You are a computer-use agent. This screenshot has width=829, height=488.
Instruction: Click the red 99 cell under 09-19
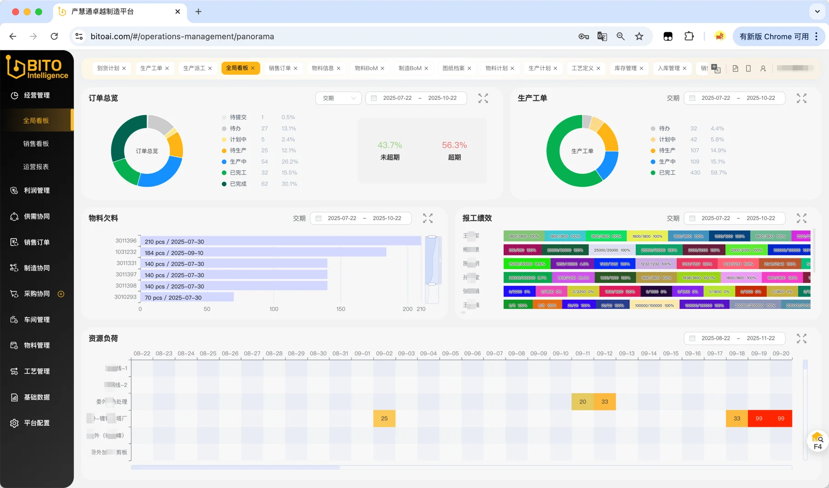tap(759, 418)
